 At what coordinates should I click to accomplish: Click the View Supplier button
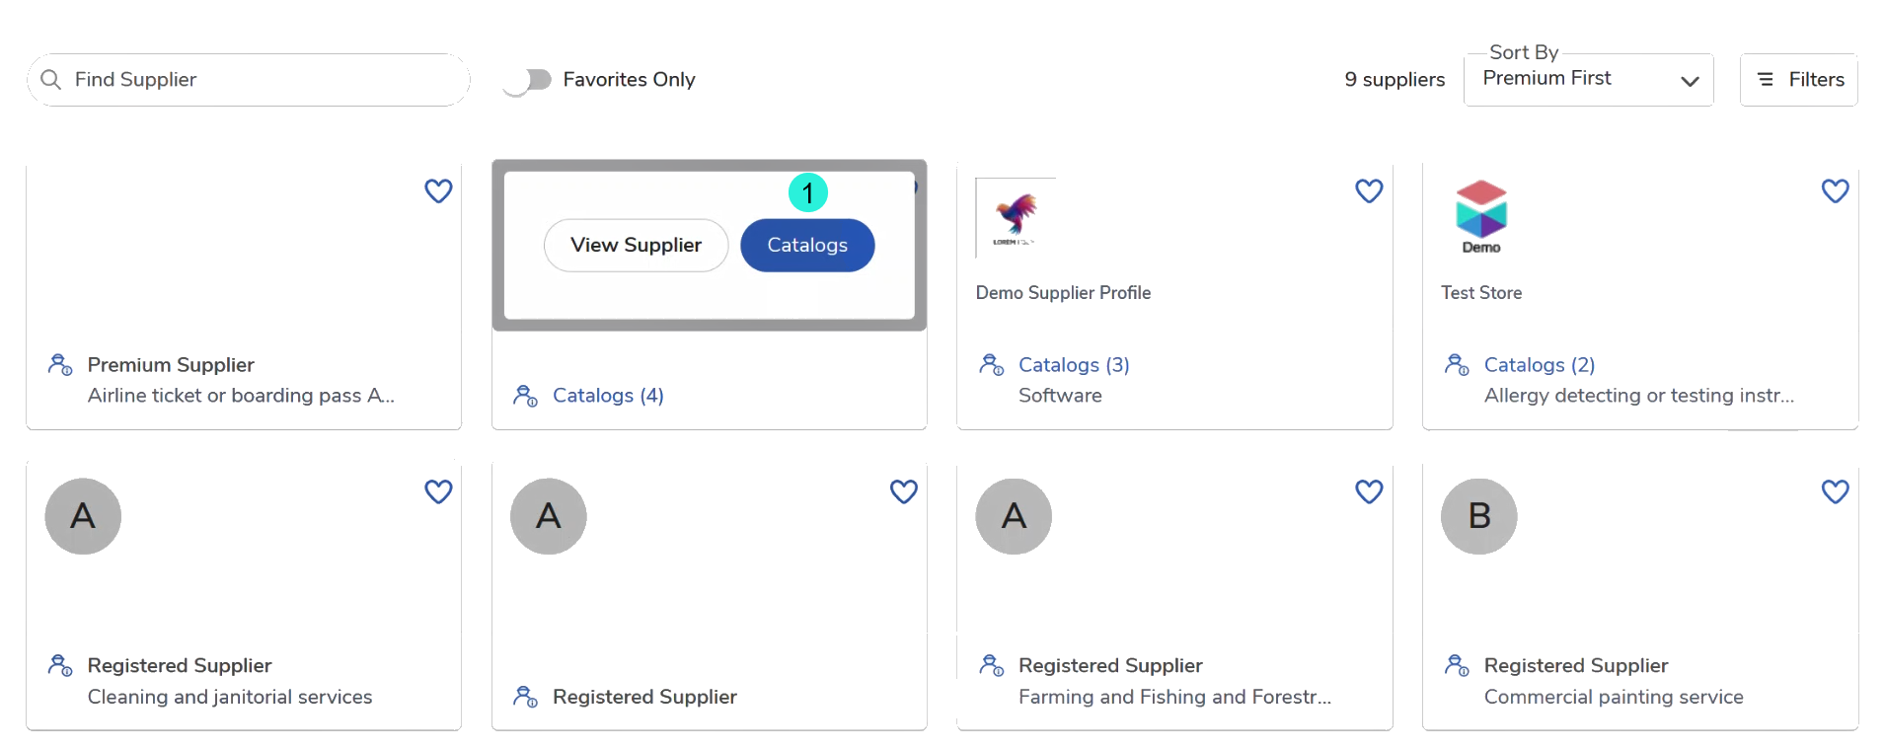(636, 245)
